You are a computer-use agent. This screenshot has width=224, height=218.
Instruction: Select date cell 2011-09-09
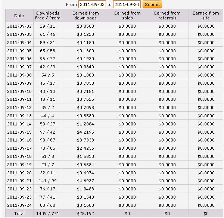pyautogui.click(x=19, y=83)
